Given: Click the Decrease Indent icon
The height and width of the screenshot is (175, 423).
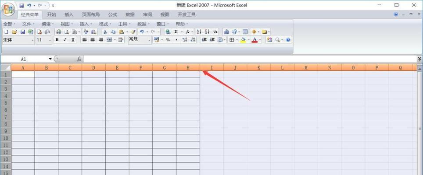Looking at the screenshot, I should 204,40.
